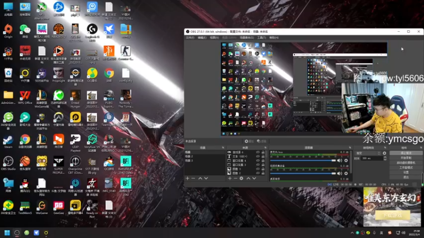
Task: Open the Windows Start button on the taskbar
Action: tap(7, 233)
